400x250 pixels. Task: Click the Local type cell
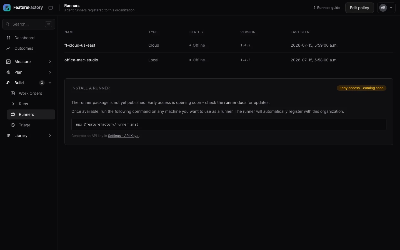pos(153,60)
